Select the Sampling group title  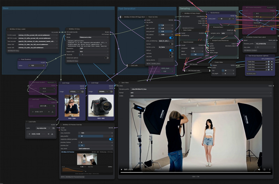[185, 8]
